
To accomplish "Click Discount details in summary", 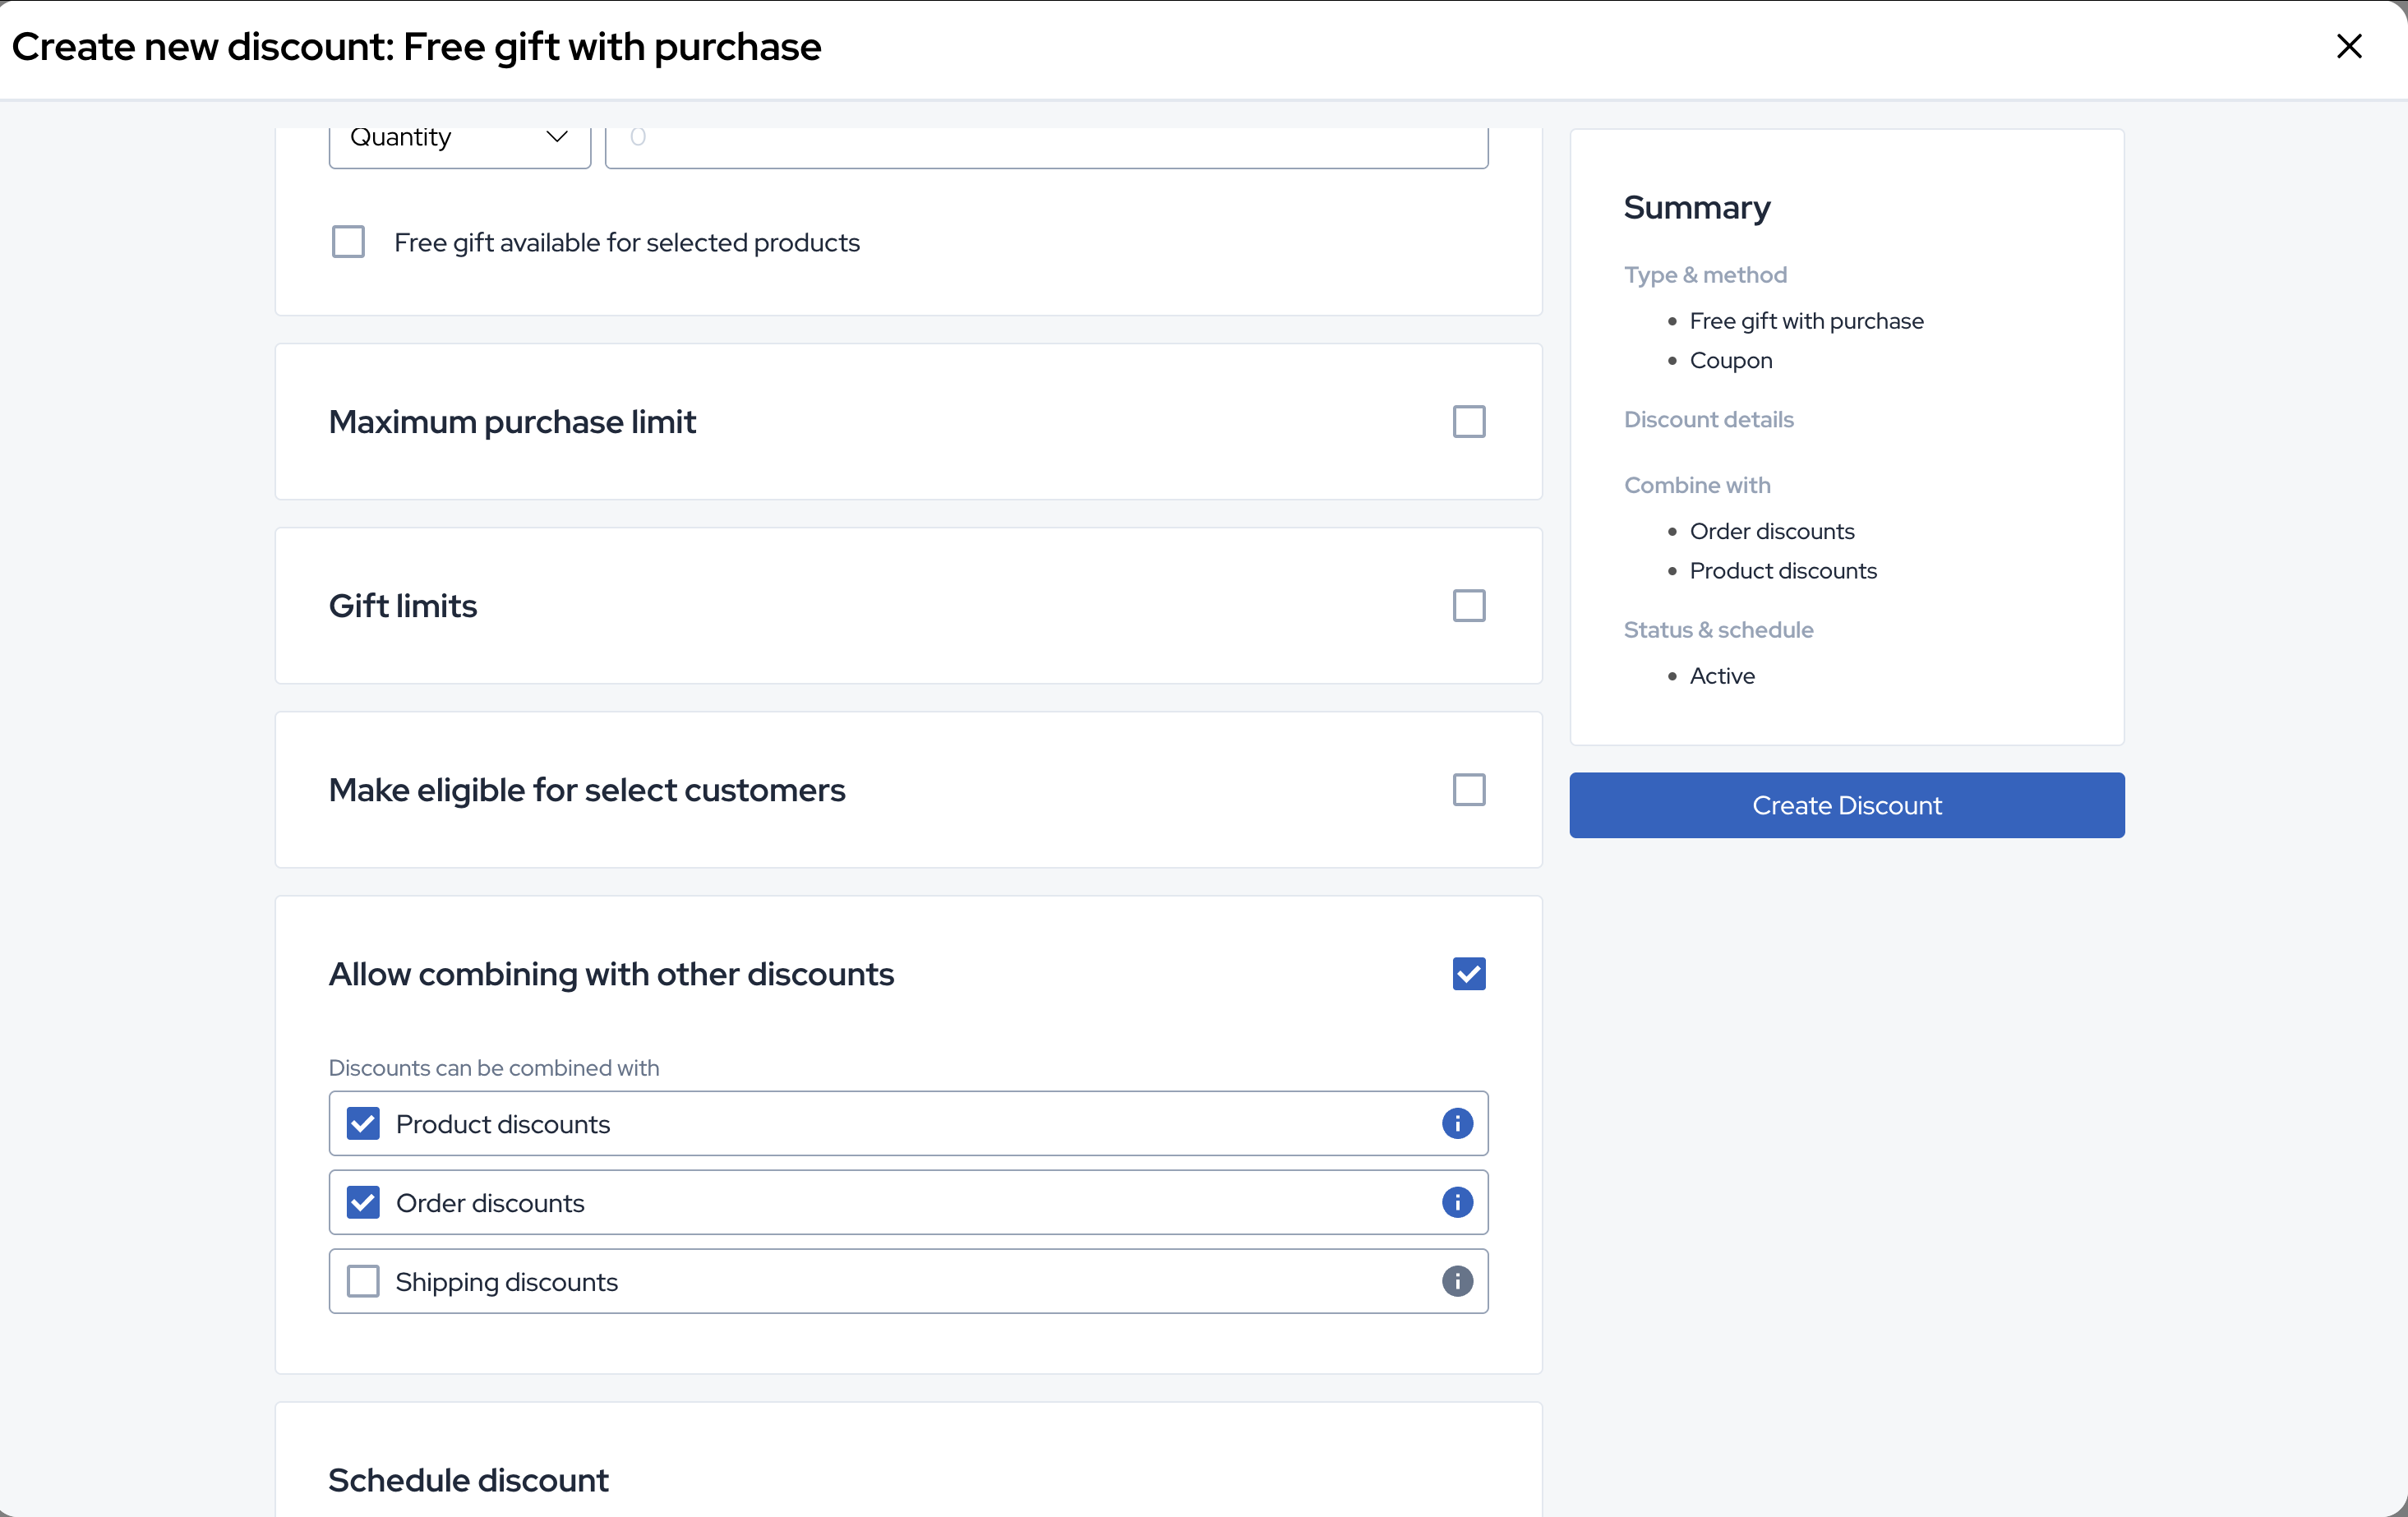I will pyautogui.click(x=1708, y=420).
